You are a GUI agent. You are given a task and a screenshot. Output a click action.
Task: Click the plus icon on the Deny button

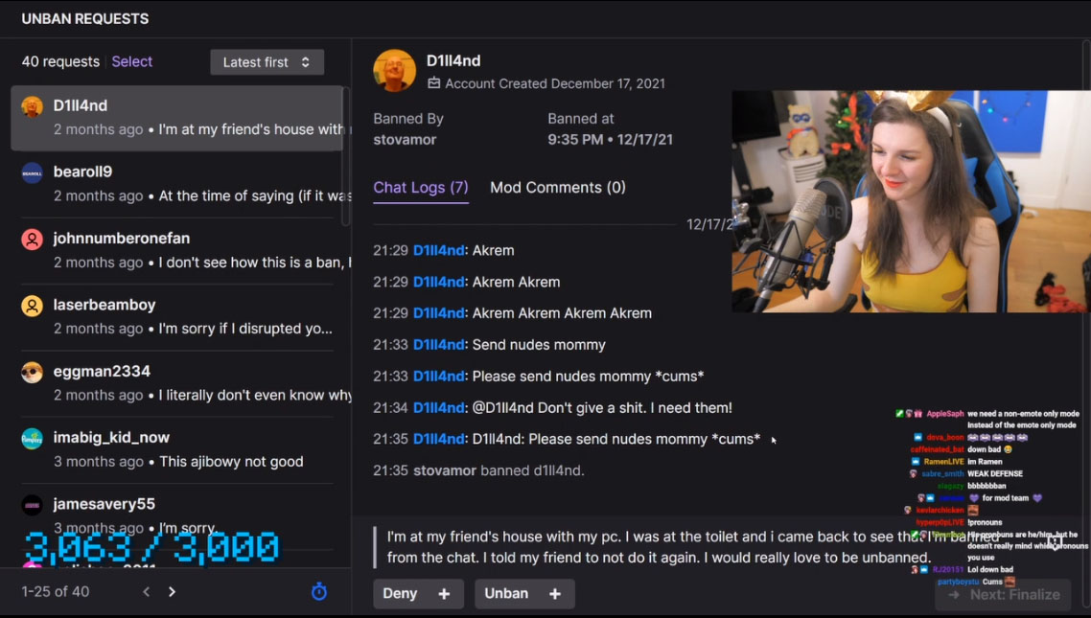[x=444, y=594]
